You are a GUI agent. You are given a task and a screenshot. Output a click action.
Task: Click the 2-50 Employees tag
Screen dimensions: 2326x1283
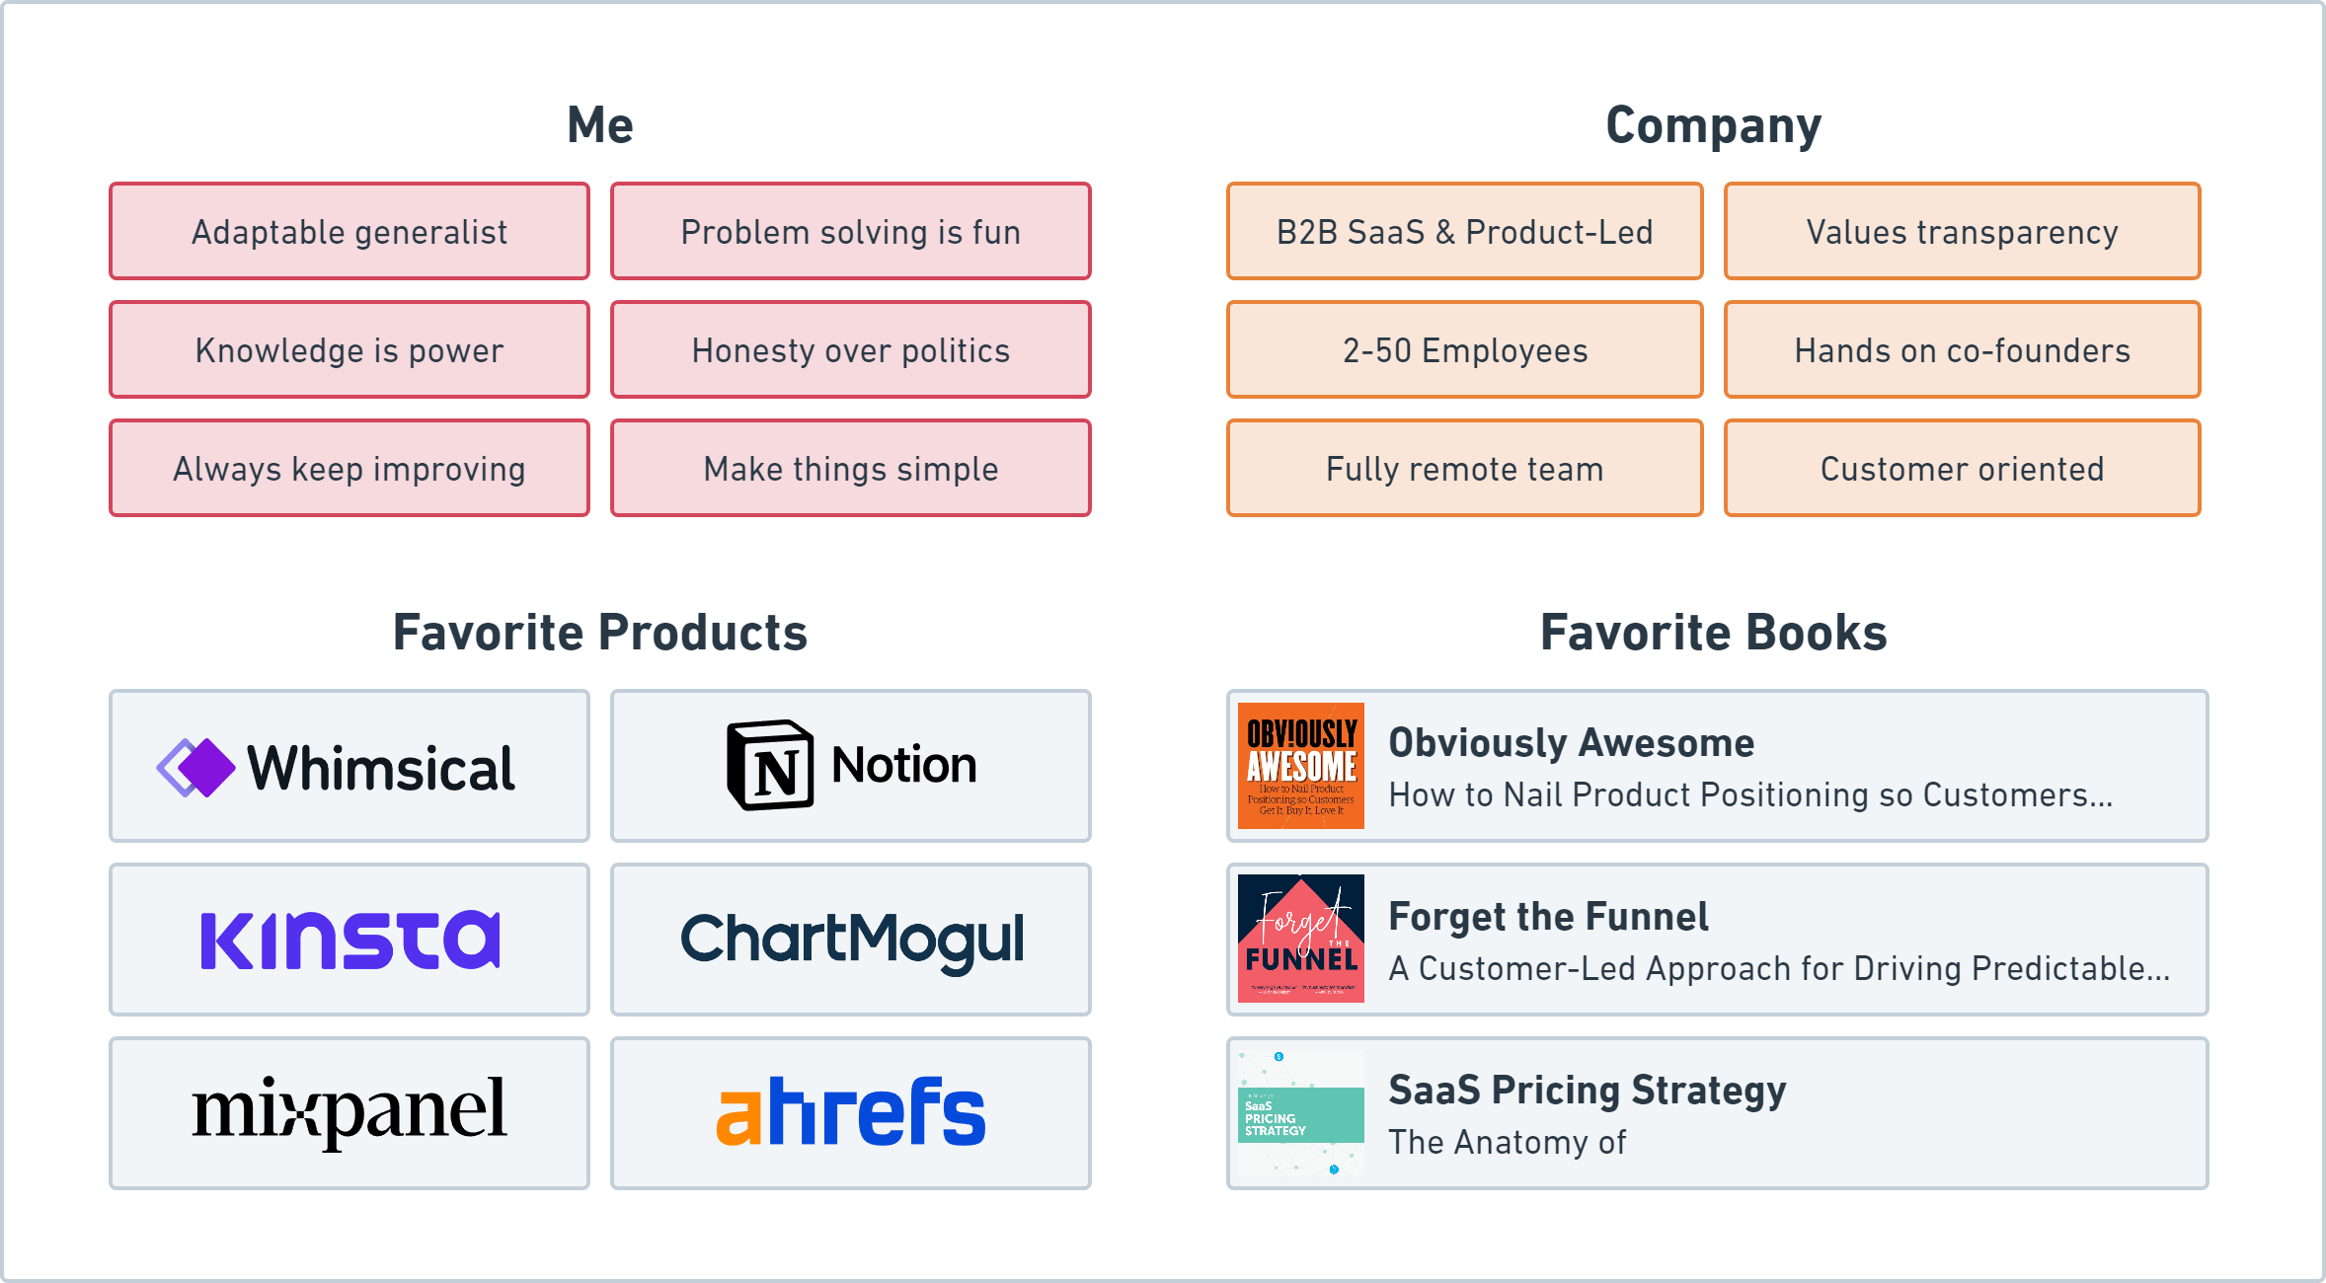pos(1464,350)
